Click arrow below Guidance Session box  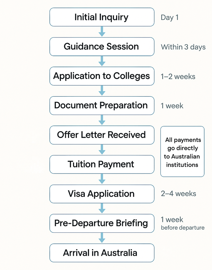(x=102, y=61)
